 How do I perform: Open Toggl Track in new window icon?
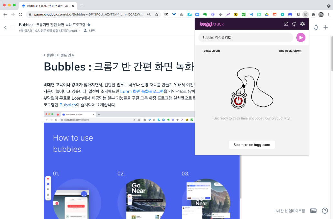tap(286, 24)
